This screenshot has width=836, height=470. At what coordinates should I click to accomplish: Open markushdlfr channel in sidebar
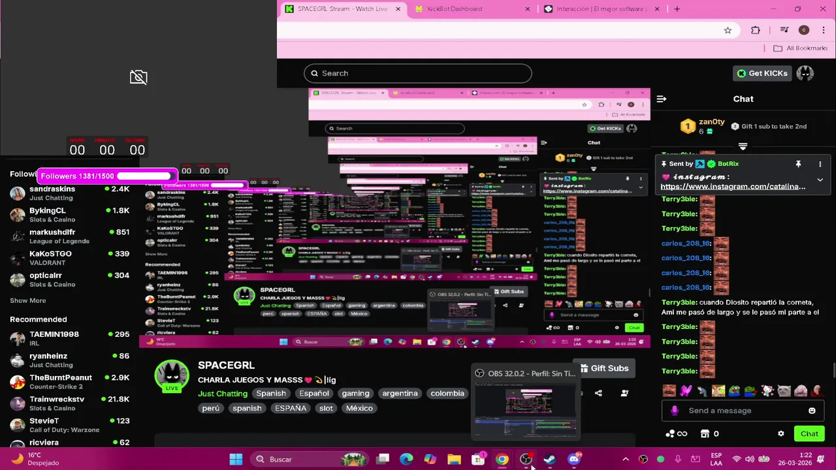(69, 236)
